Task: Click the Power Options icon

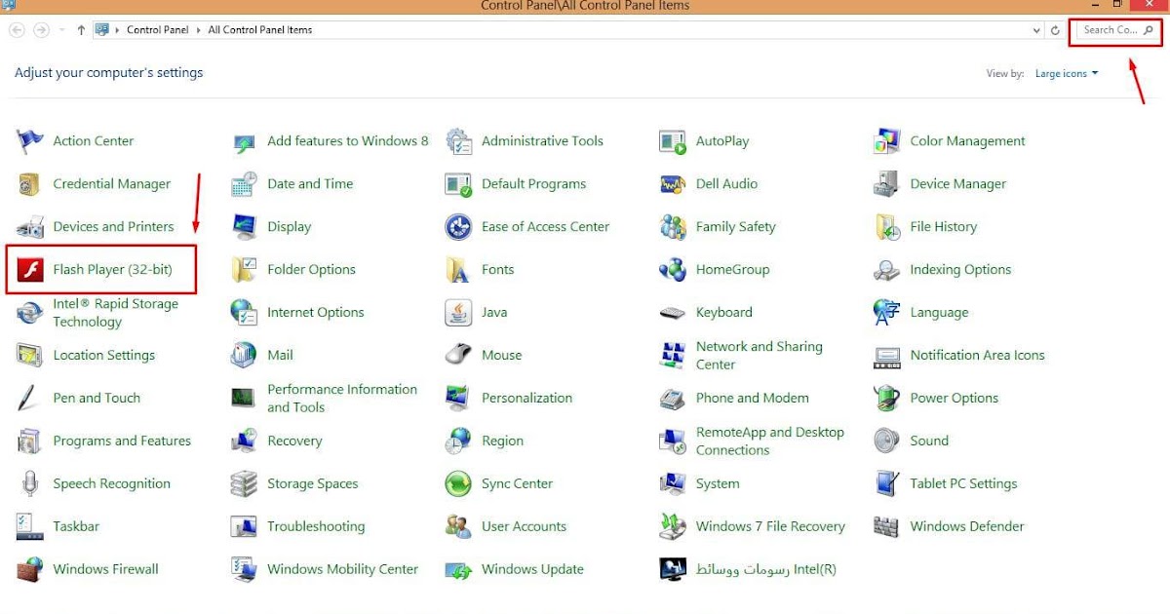Action: 886,399
